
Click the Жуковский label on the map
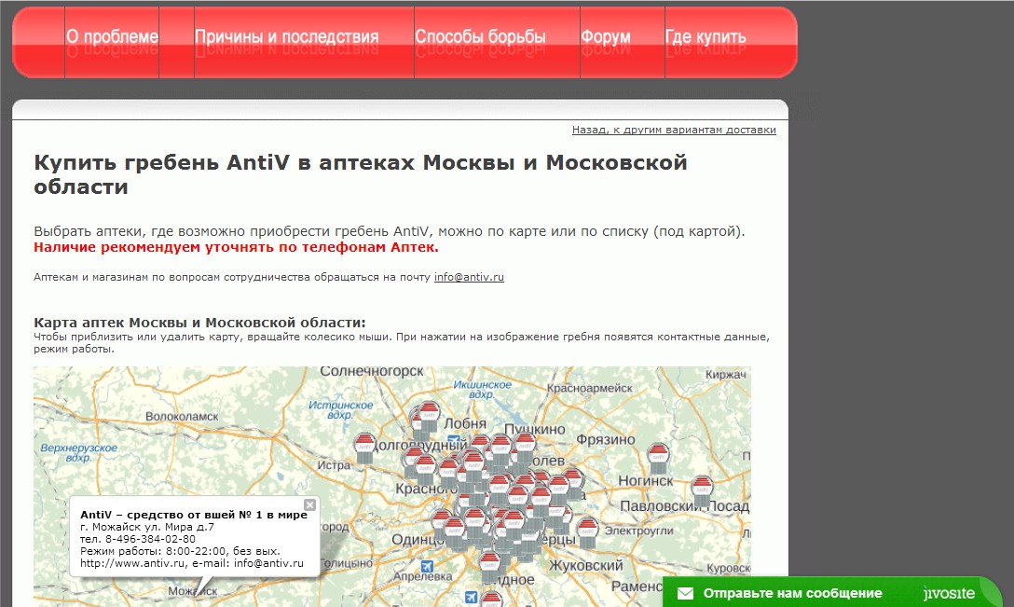click(x=586, y=566)
